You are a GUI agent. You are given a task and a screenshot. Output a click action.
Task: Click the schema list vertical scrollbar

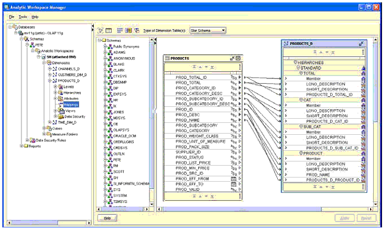click(x=152, y=115)
